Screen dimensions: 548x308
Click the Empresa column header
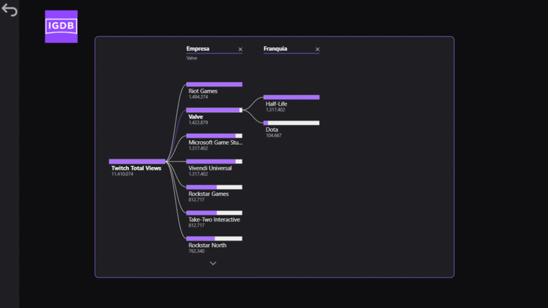point(198,49)
